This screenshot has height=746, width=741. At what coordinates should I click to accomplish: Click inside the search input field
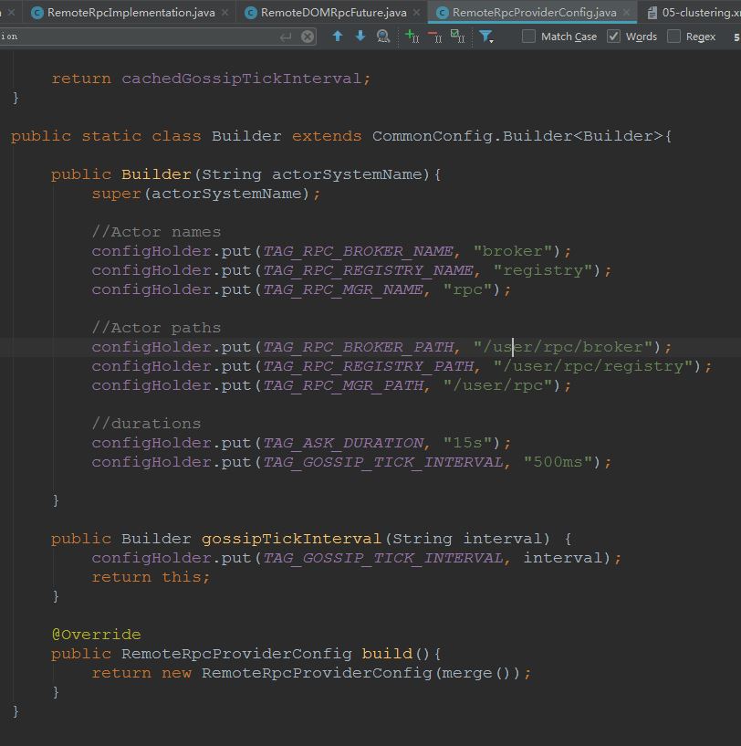[x=137, y=38]
